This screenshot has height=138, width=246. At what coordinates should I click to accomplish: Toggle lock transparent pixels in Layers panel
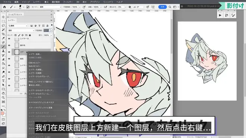tap(15, 35)
